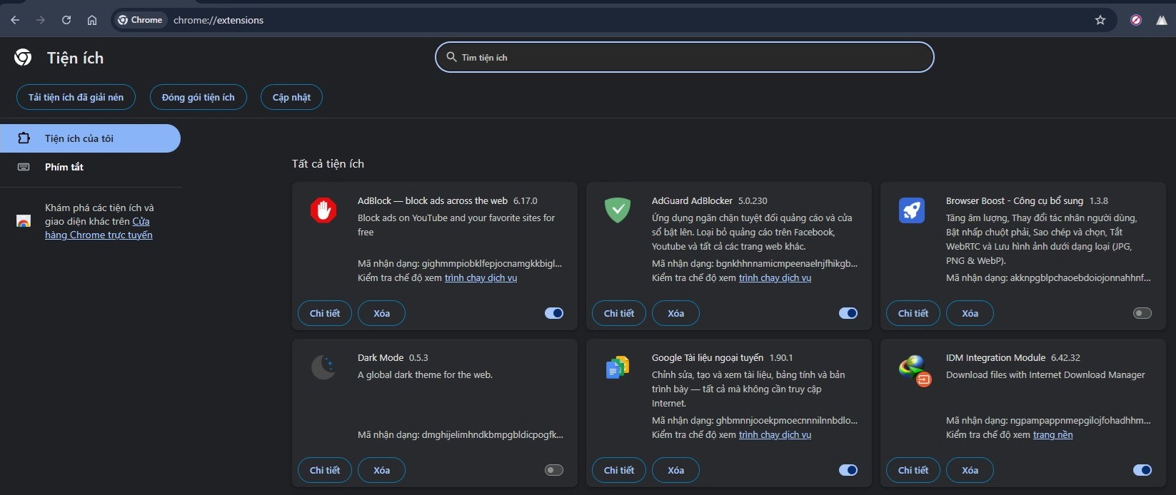Open AdGuard trình chạy dịch vụ link
1176x495 pixels.
[x=775, y=277]
